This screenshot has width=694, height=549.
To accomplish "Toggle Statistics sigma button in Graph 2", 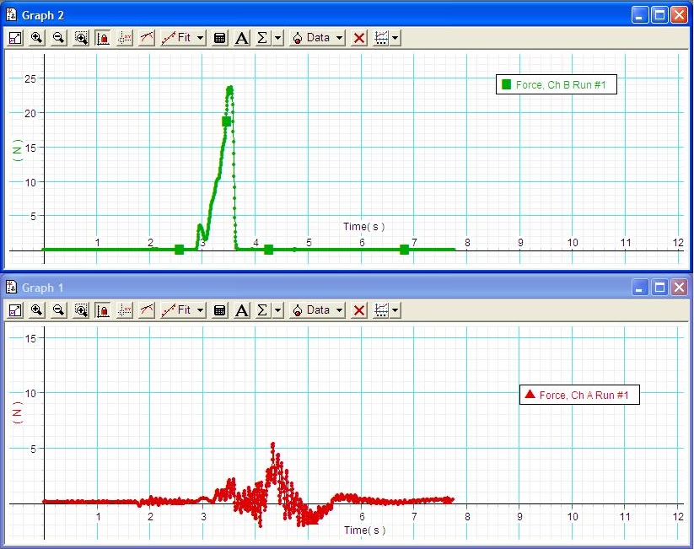I will coord(262,38).
